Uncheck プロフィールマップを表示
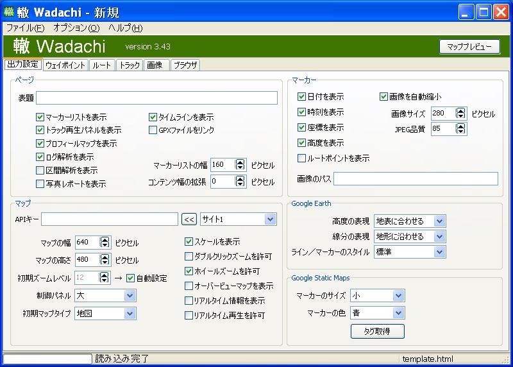The height and width of the screenshot is (367, 513). (x=40, y=143)
